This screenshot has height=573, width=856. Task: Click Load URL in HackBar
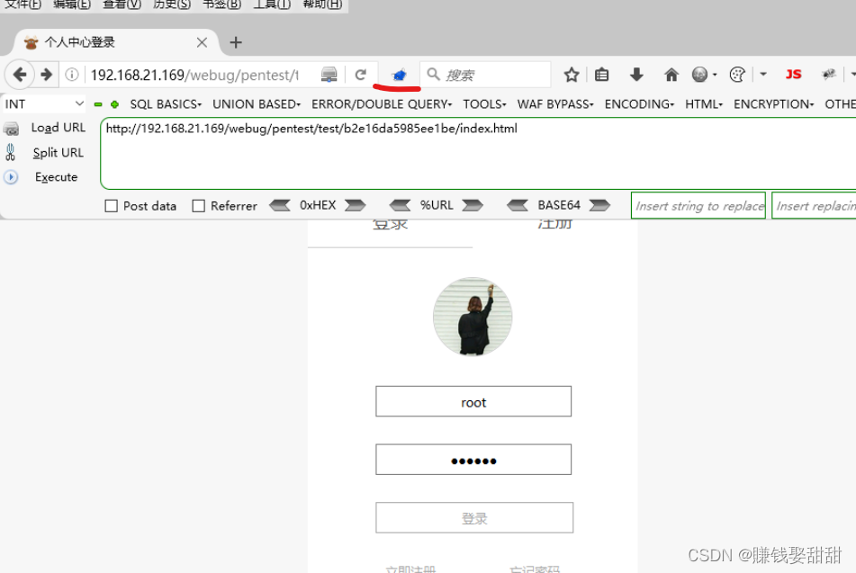(59, 128)
